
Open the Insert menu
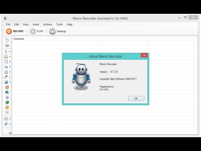pos(36,24)
